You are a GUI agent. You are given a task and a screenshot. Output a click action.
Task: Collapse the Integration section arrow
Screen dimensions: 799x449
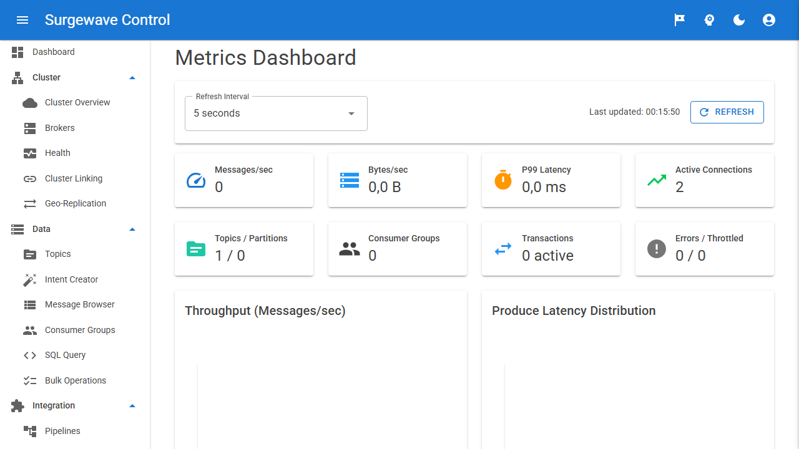point(132,406)
